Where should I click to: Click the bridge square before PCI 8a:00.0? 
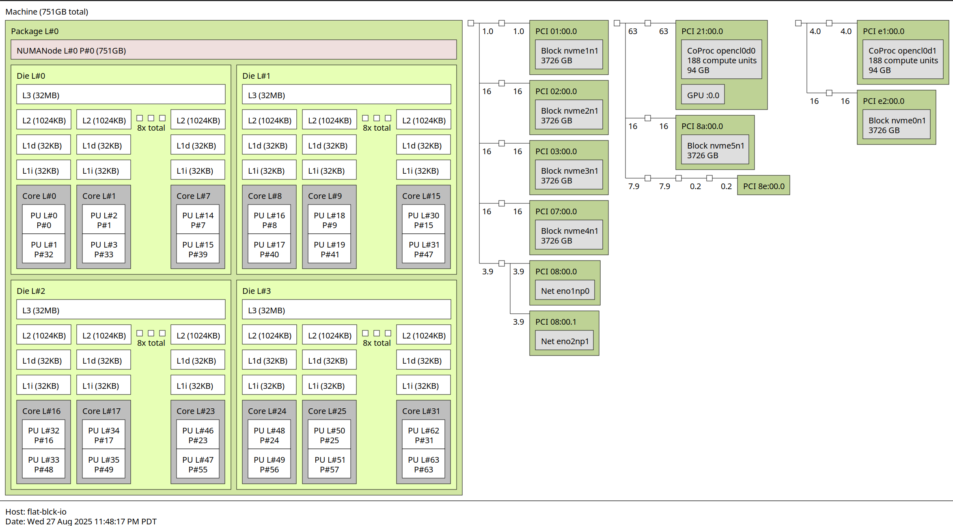tap(648, 118)
